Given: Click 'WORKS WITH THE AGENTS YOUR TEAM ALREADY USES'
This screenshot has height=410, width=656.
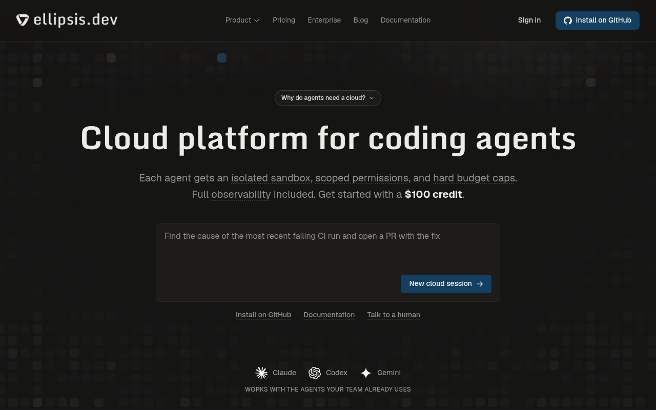Looking at the screenshot, I should click(328, 389).
